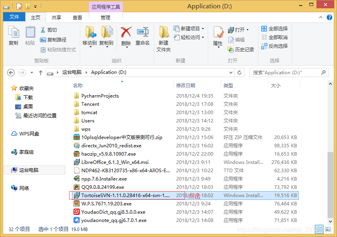The width and height of the screenshot is (337, 237).
Task: Open the Copy to (复制到) menu
Action: pyautogui.click(x=106, y=36)
